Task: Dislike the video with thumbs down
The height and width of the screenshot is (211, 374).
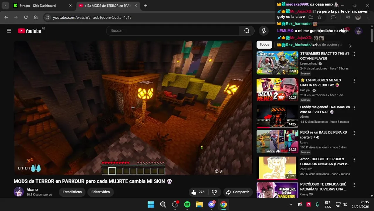Action: [x=214, y=192]
